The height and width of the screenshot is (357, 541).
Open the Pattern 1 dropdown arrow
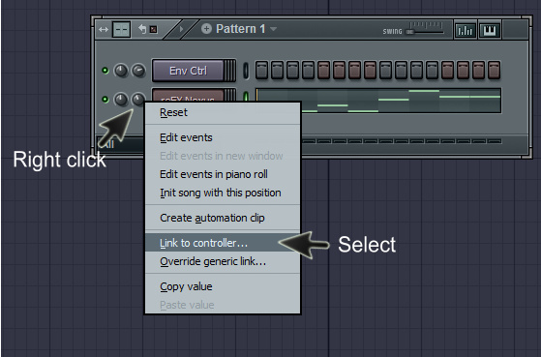(x=273, y=29)
